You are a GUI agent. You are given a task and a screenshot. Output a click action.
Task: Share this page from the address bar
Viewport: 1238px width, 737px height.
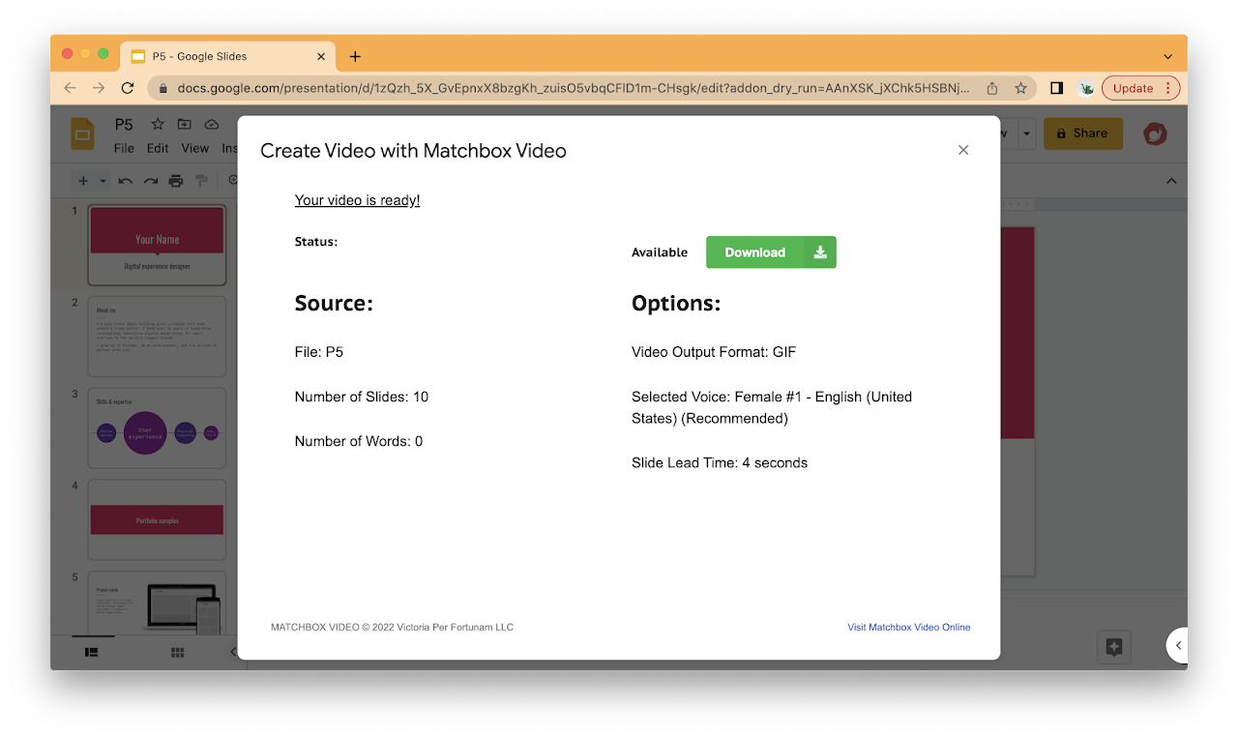pos(992,88)
